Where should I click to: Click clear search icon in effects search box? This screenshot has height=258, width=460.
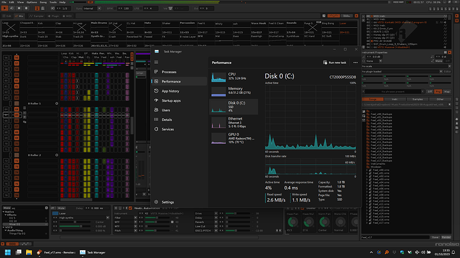pos(47,208)
